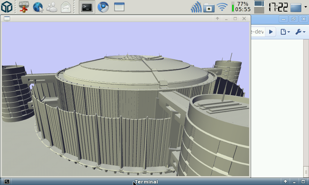The width and height of the screenshot is (309, 185).
Task: Close the background browser window
Action: click(x=304, y=19)
